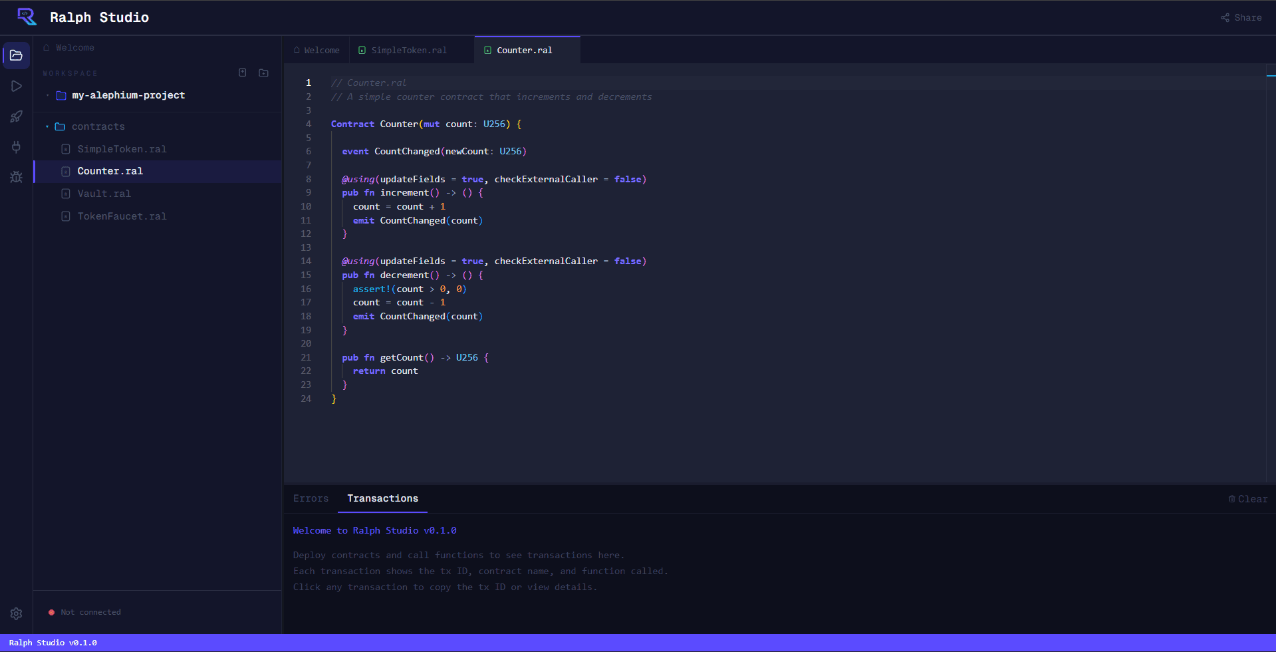
Task: Click the red Not connected status dot
Action: point(51,612)
